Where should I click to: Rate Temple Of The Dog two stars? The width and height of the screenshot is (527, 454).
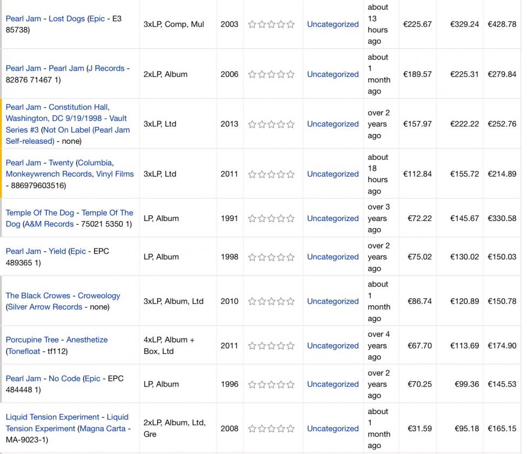(x=262, y=219)
